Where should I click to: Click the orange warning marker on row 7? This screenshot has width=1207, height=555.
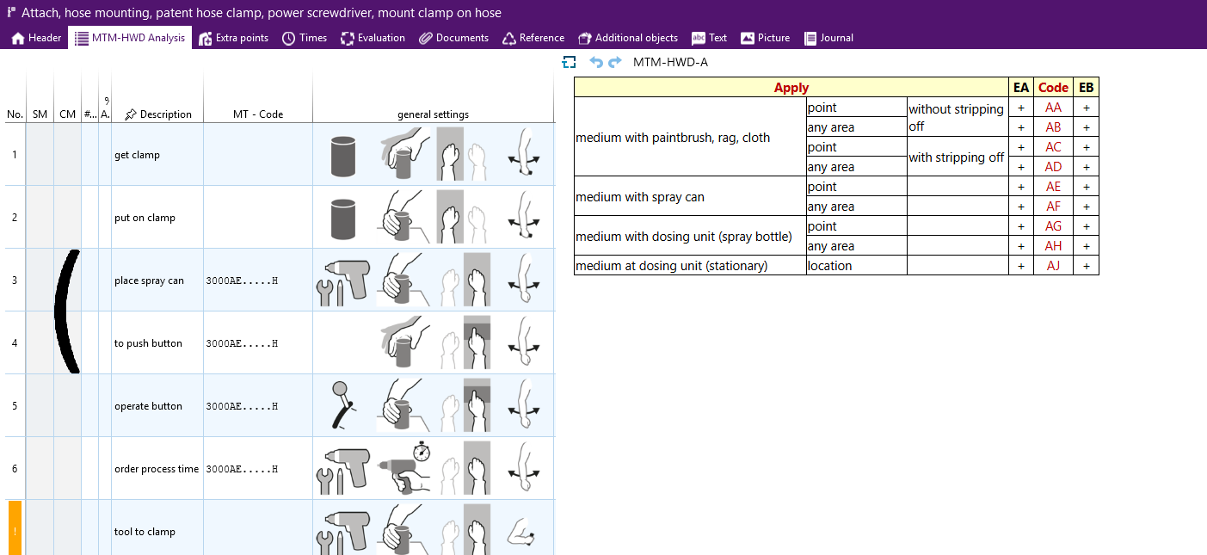tap(15, 527)
